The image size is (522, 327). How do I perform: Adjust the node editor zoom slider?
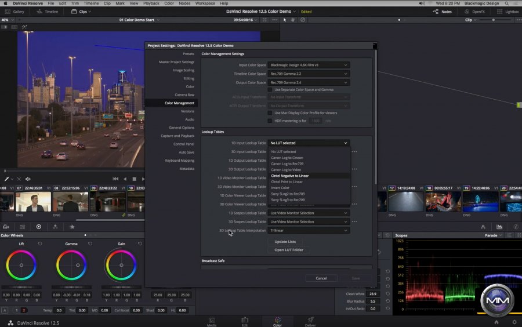point(496,20)
